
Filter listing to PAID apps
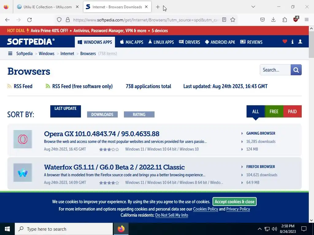pyautogui.click(x=292, y=111)
